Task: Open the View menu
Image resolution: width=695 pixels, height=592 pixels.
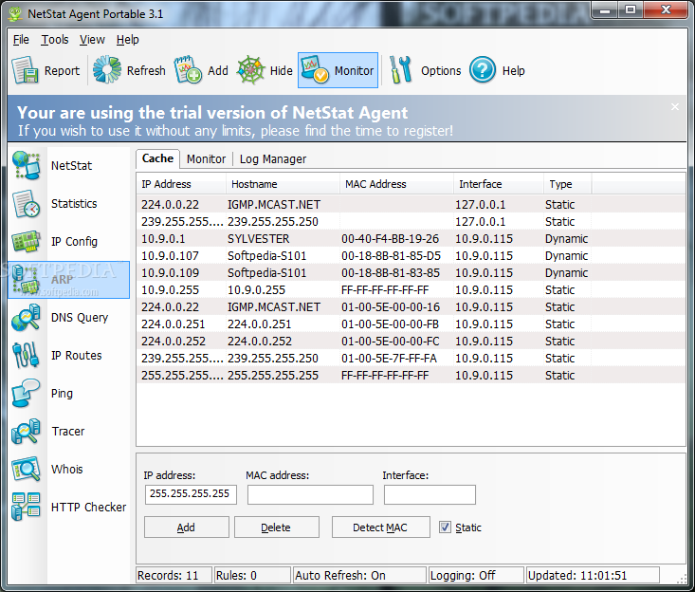Action: pos(92,40)
